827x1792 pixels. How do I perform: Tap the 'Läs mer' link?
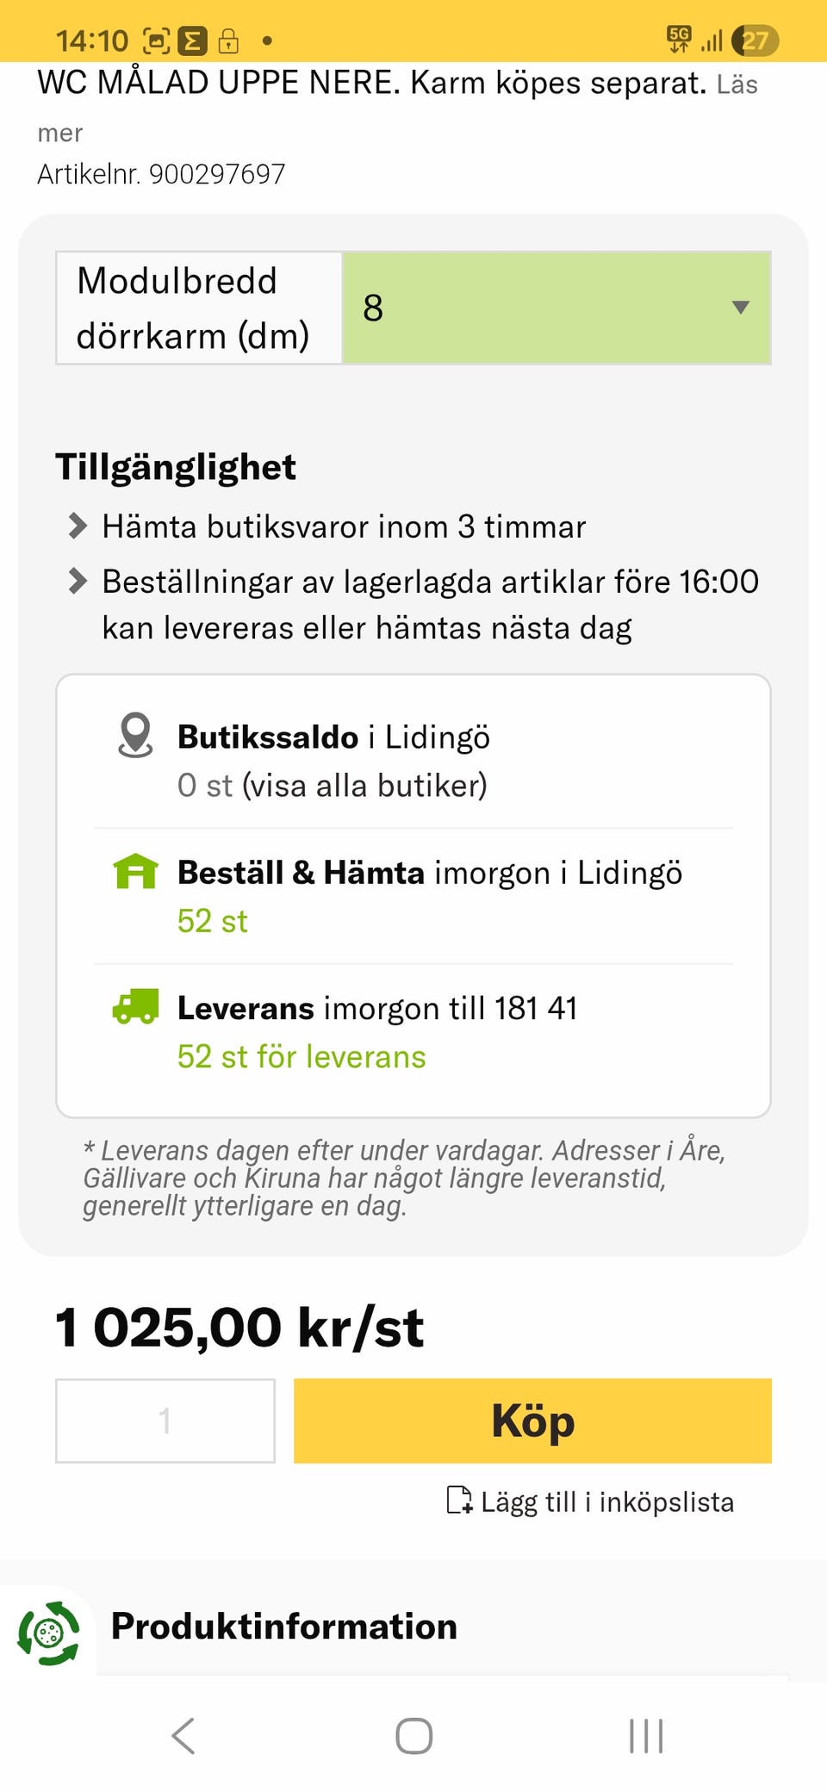click(x=737, y=85)
